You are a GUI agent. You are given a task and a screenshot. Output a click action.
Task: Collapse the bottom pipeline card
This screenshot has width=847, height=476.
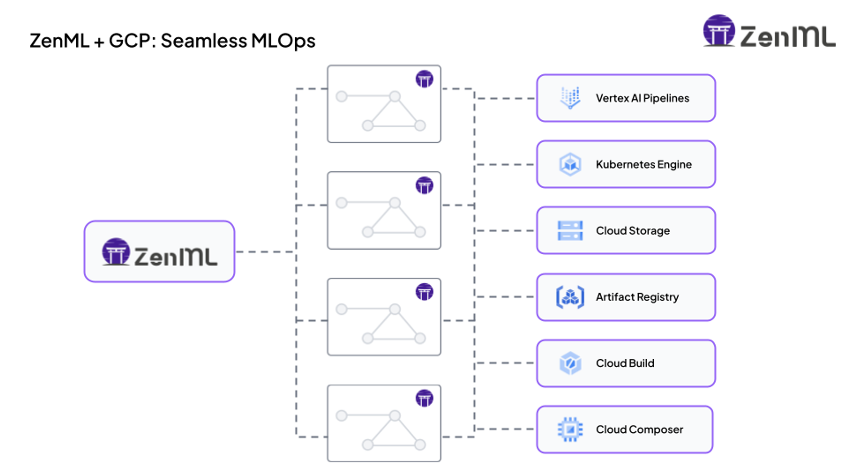[x=383, y=423]
